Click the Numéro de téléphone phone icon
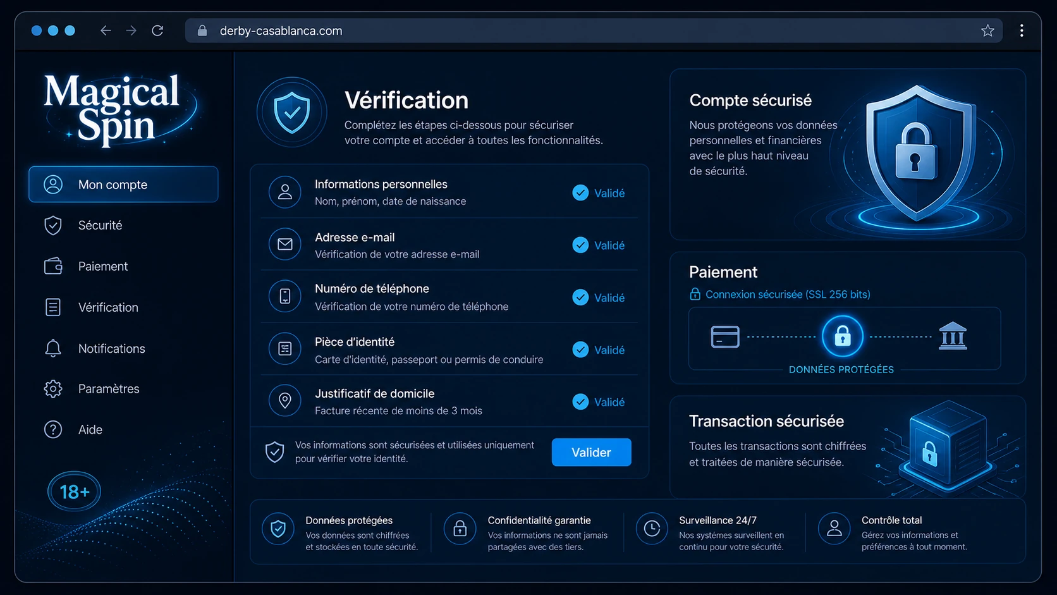This screenshot has height=595, width=1057. tap(285, 296)
